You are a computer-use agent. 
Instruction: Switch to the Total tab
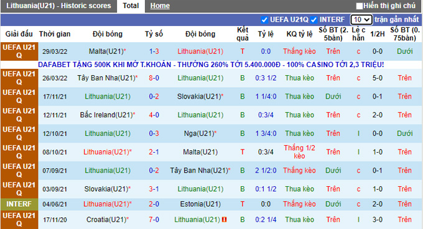coord(131,6)
